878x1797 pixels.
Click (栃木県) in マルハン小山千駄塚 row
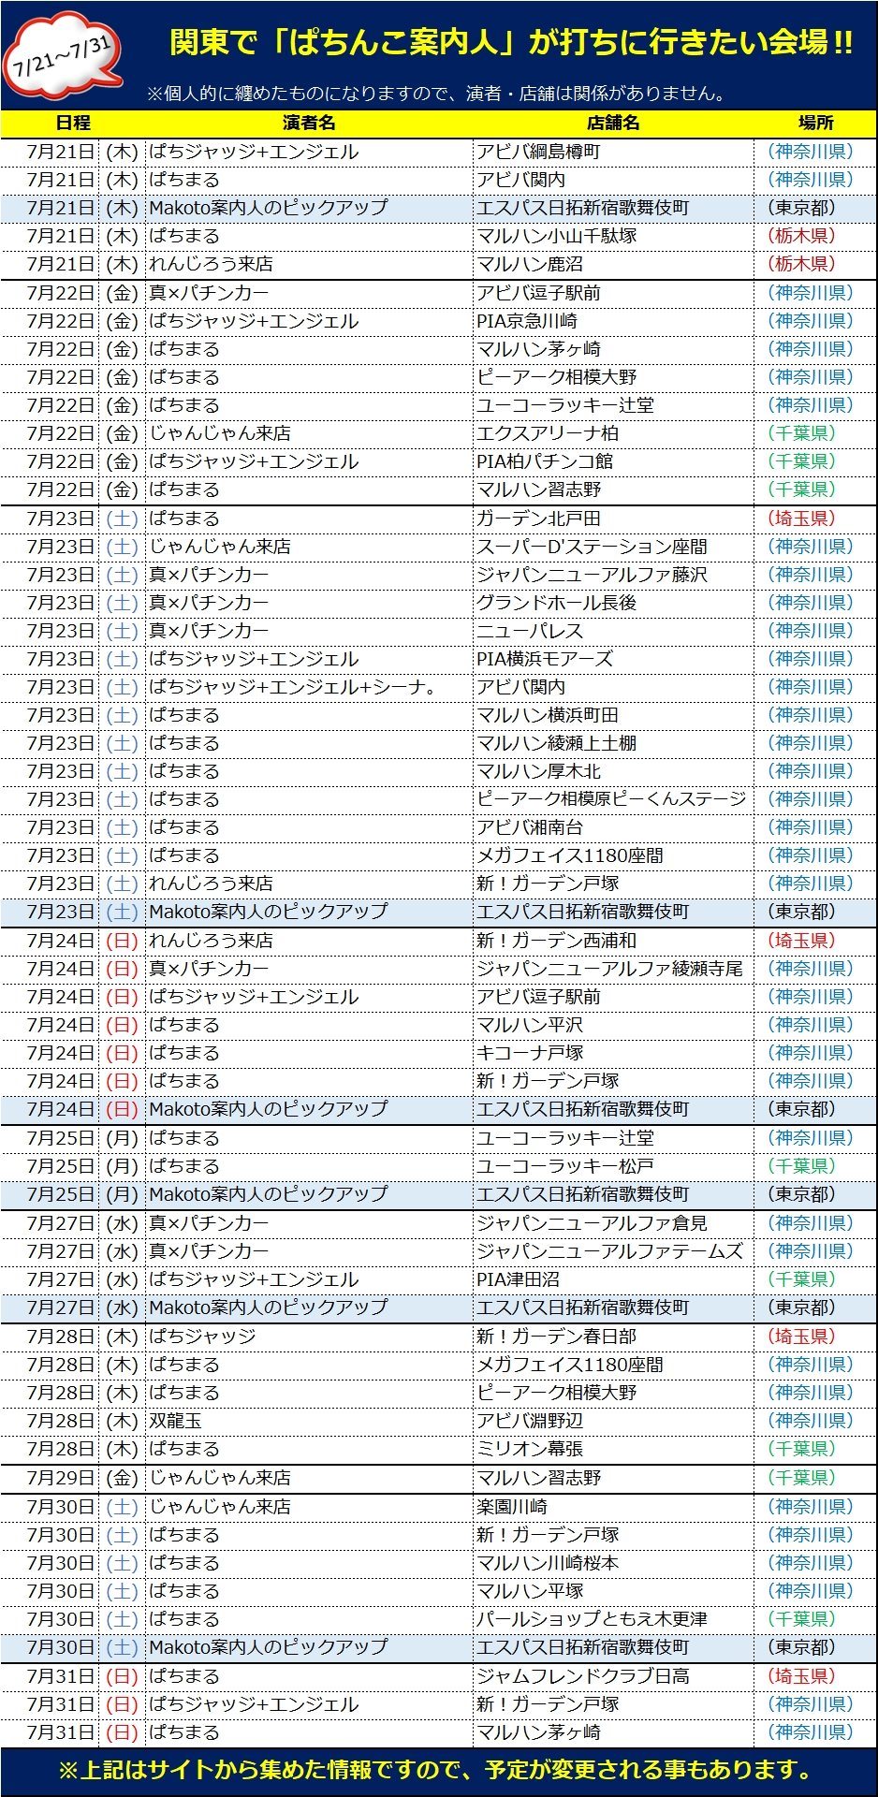click(801, 236)
